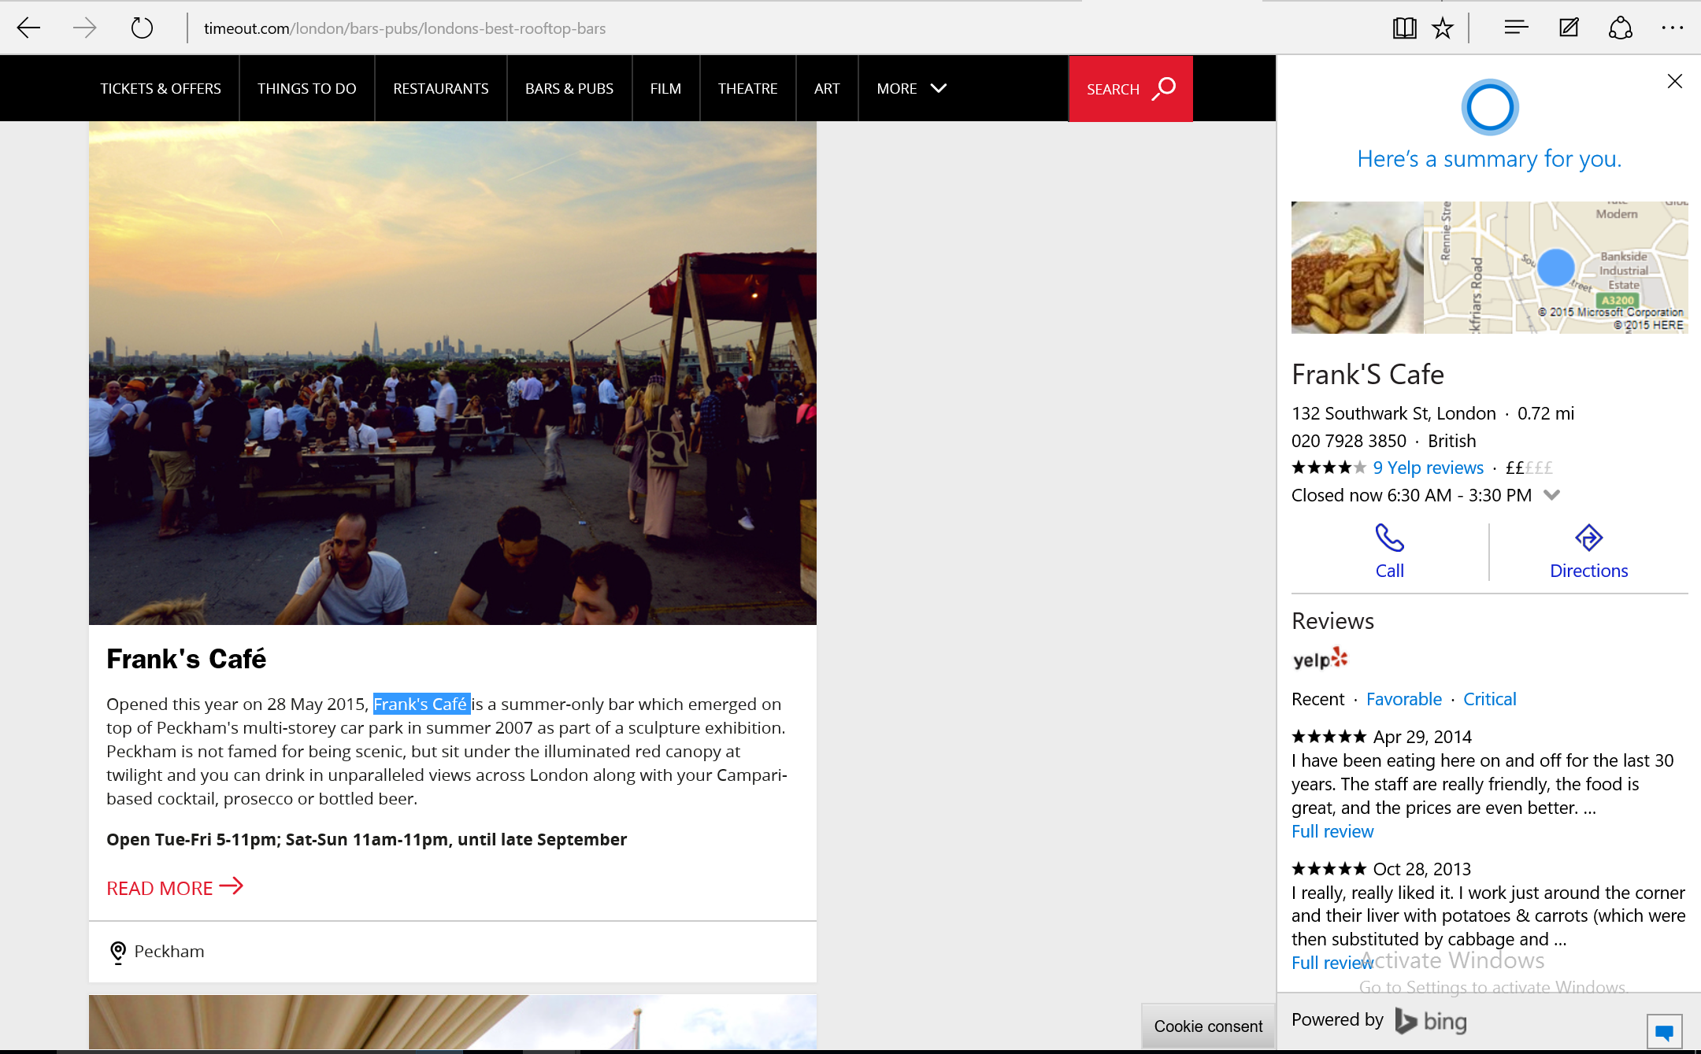Click the Call phone icon
Viewport: 1701px width, 1054px height.
pos(1389,538)
